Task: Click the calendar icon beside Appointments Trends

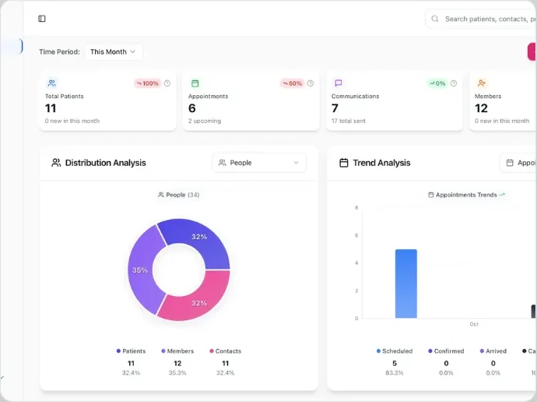Action: (431, 195)
